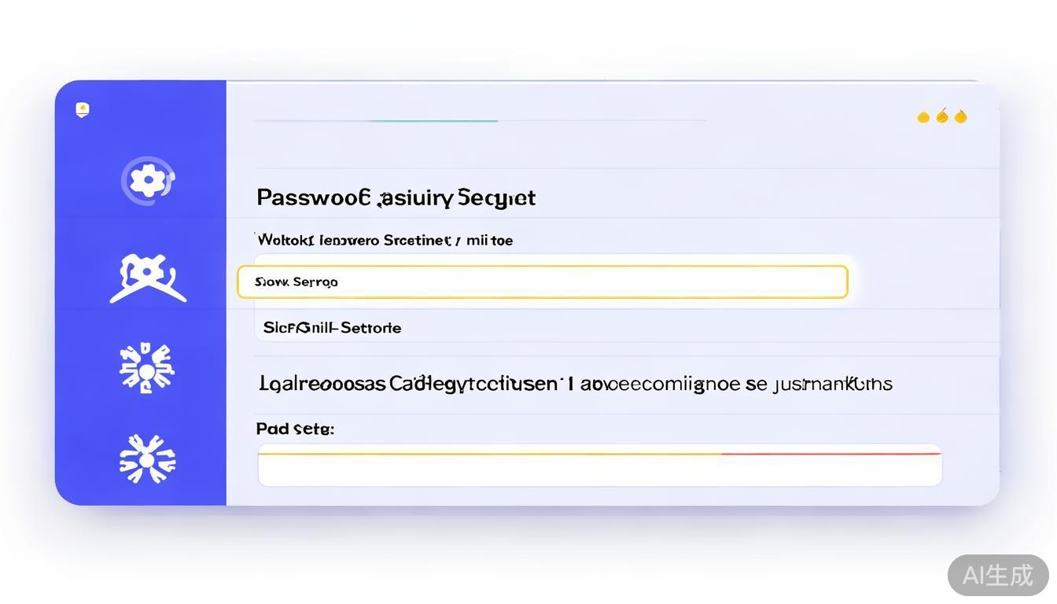This screenshot has height=604, width=1057.
Task: Click the small shield badge in sidebar corner
Action: coord(83,109)
